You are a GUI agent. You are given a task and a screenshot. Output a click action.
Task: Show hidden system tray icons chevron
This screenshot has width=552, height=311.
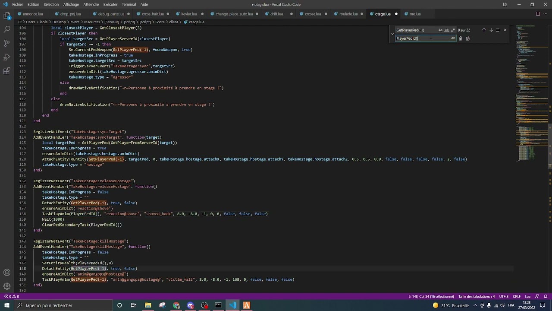(x=475, y=305)
